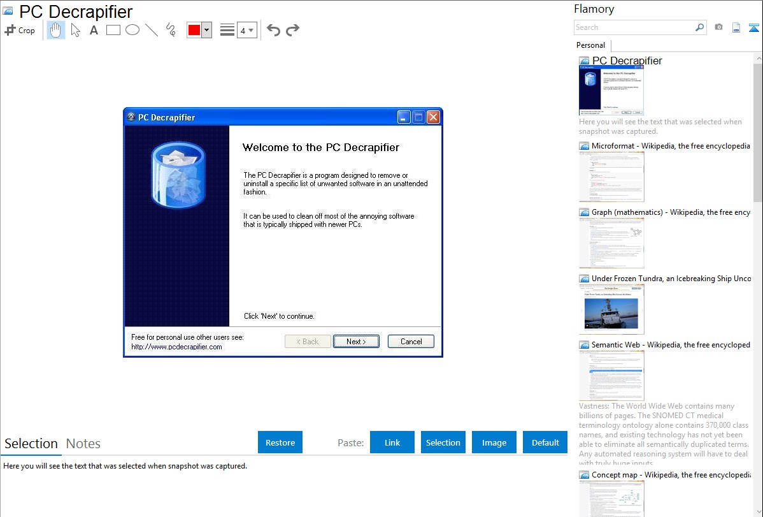Redo the last undone action
The height and width of the screenshot is (517, 763).
tap(292, 30)
